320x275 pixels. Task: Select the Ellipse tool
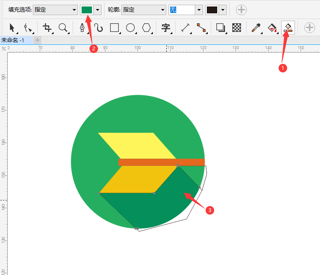click(130, 28)
